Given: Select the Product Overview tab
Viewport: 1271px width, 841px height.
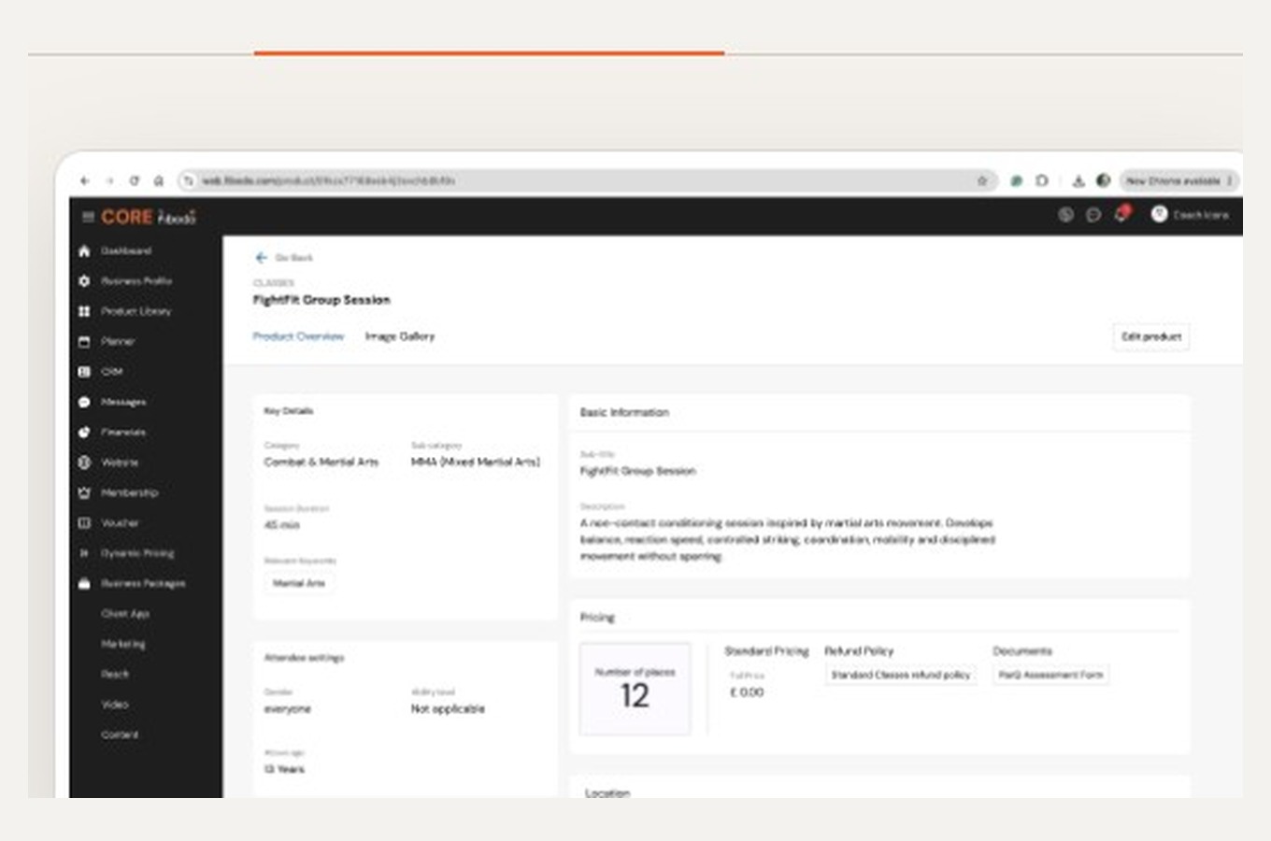Looking at the screenshot, I should click(298, 336).
